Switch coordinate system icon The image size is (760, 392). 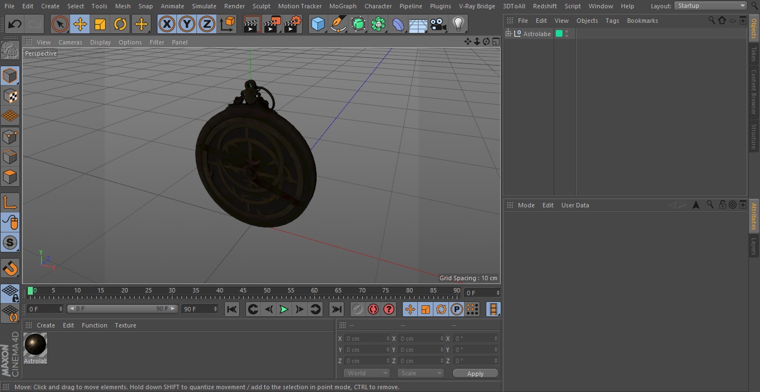tap(227, 24)
